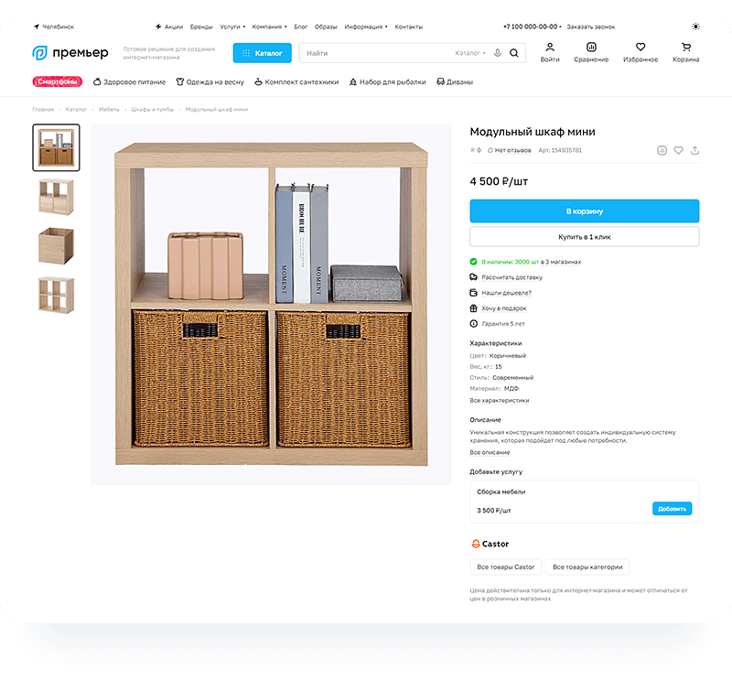The image size is (732, 680).
Task: Toggle the dark/light theme sun icon
Action: tap(695, 27)
